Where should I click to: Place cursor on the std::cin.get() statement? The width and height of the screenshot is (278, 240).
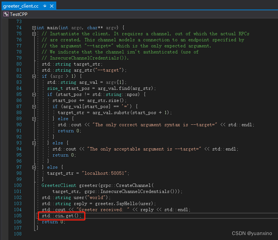pyautogui.click(x=62, y=216)
